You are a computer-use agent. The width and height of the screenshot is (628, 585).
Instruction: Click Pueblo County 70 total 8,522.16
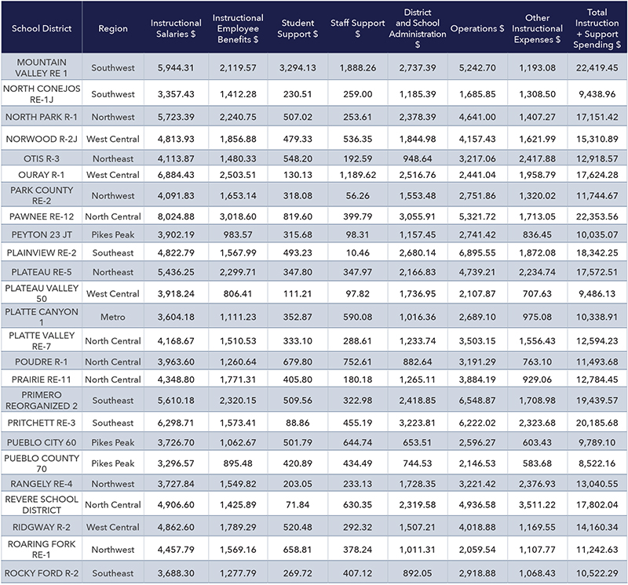click(597, 463)
